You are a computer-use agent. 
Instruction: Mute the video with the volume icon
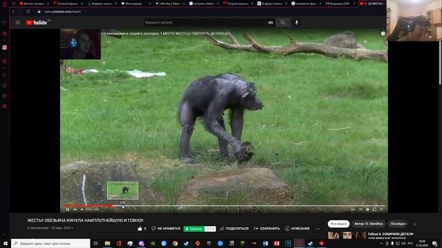click(x=81, y=209)
